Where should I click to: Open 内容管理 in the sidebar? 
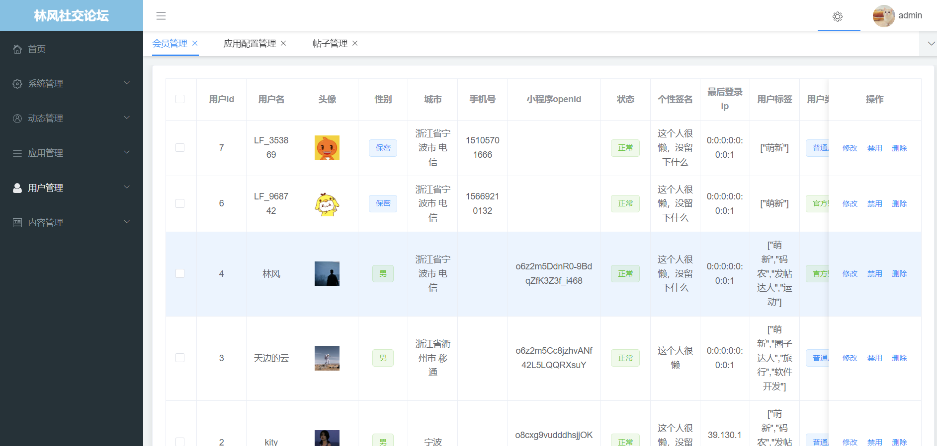pos(72,223)
